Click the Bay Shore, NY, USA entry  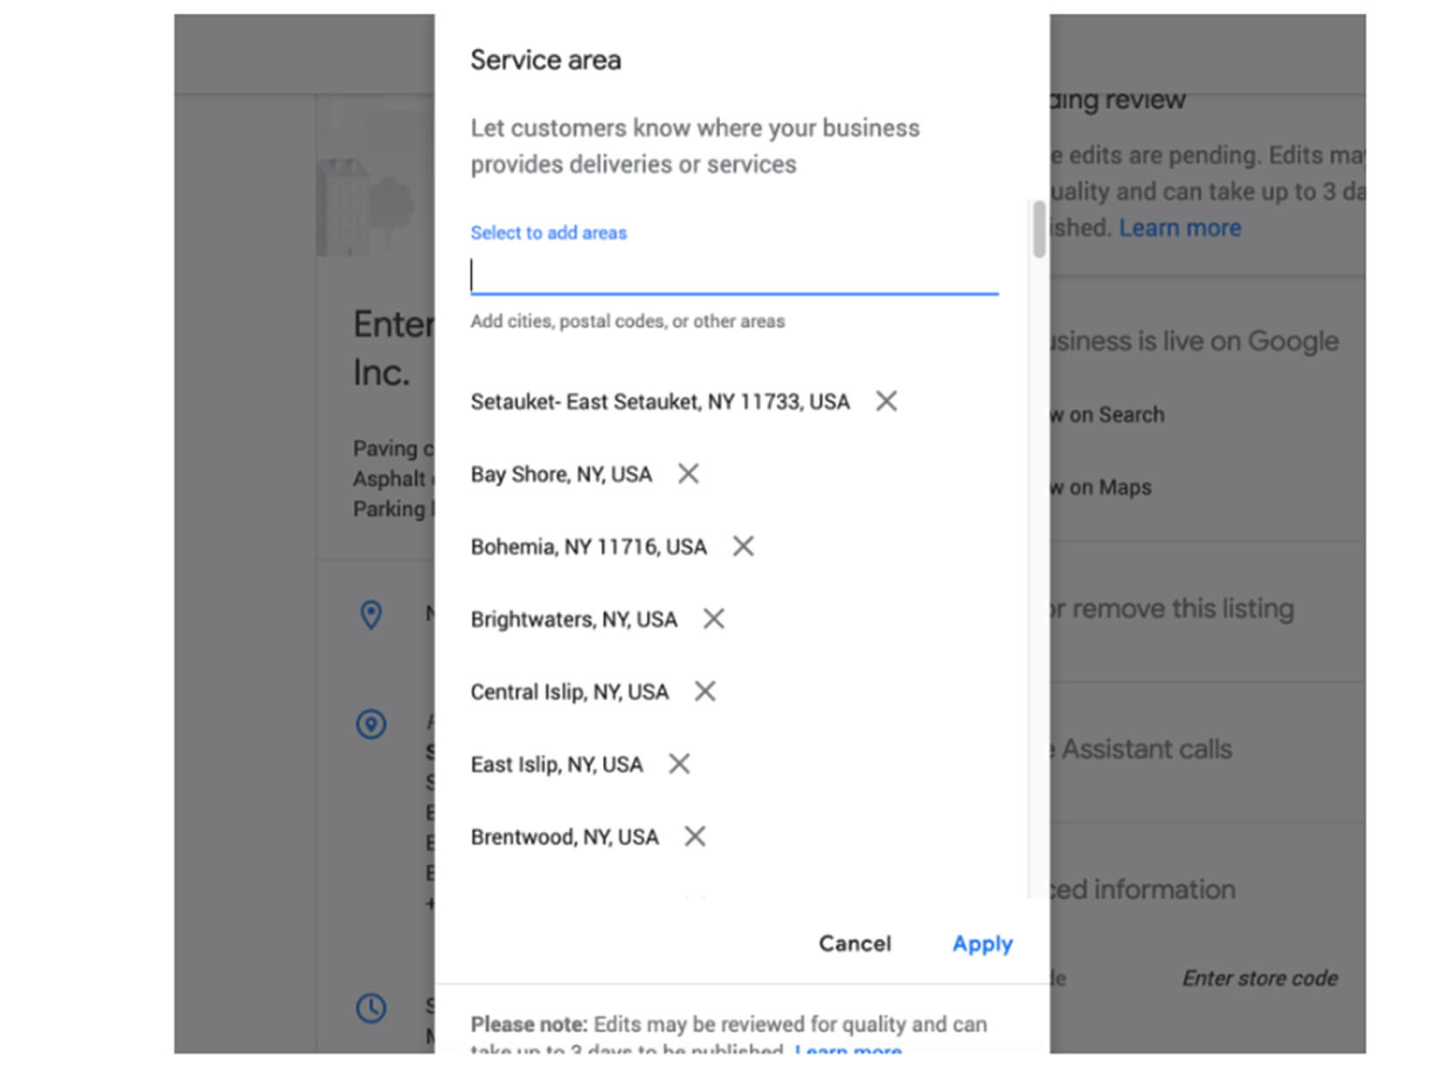pos(561,475)
